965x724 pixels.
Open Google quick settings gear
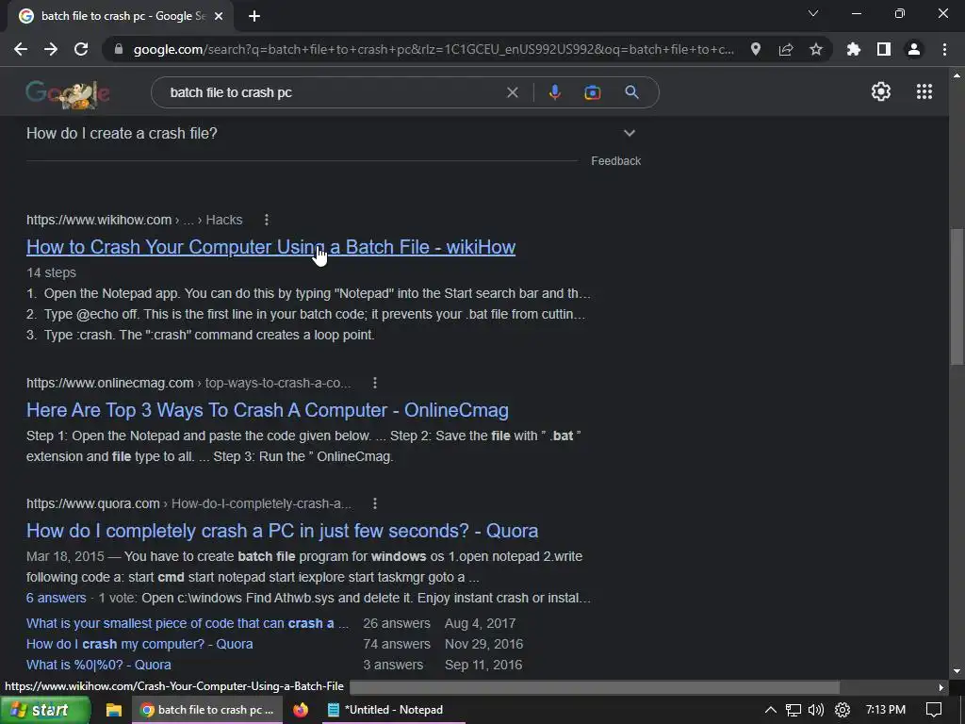click(x=881, y=91)
